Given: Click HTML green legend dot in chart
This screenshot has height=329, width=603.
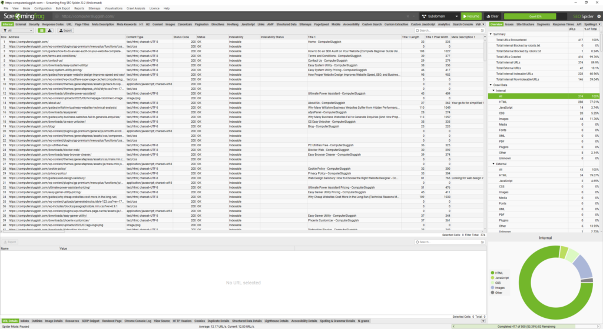Looking at the screenshot, I should [493, 273].
